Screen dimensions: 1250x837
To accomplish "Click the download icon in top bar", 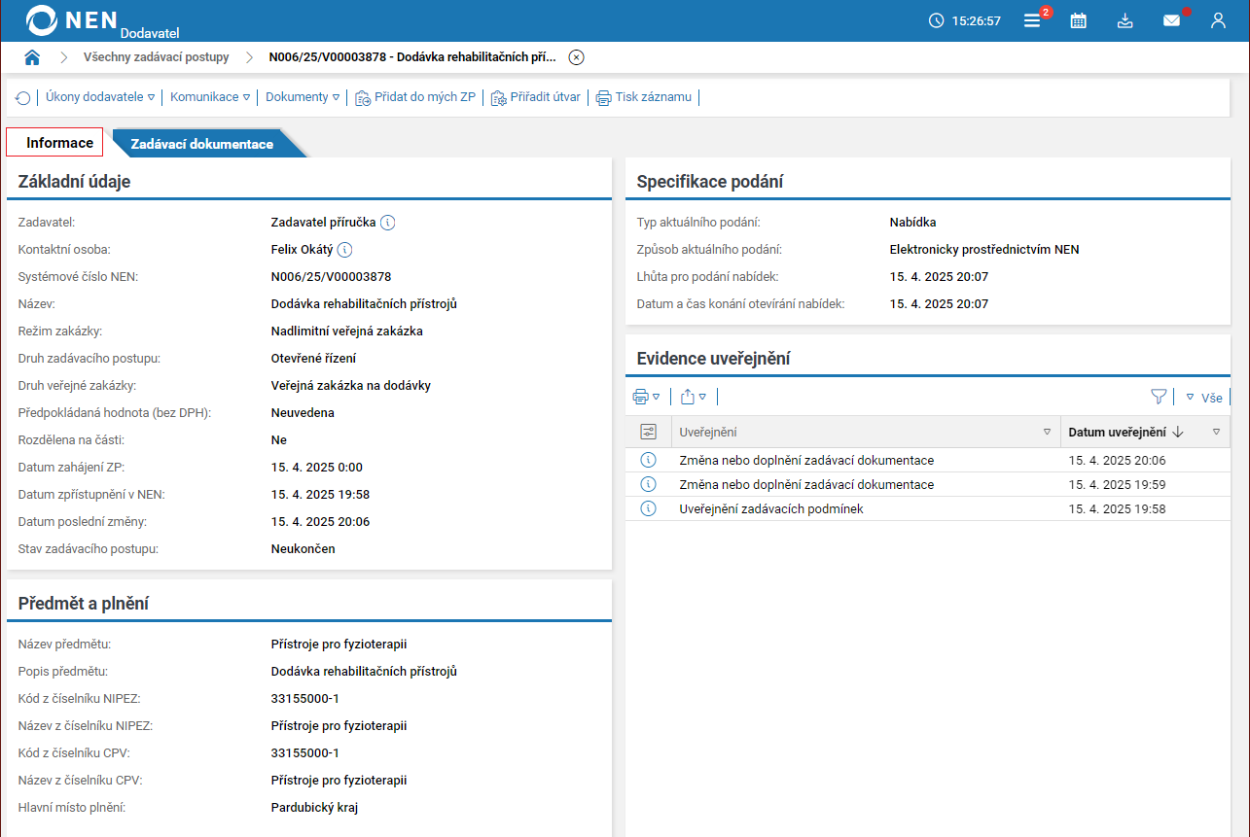I will pos(1125,20).
